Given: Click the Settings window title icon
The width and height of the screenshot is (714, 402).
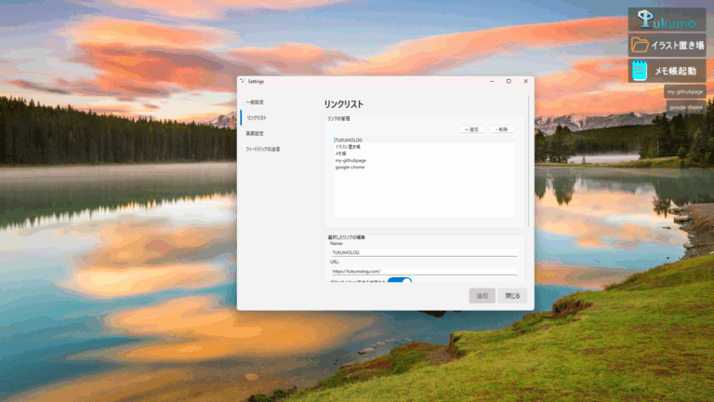Looking at the screenshot, I should [243, 81].
